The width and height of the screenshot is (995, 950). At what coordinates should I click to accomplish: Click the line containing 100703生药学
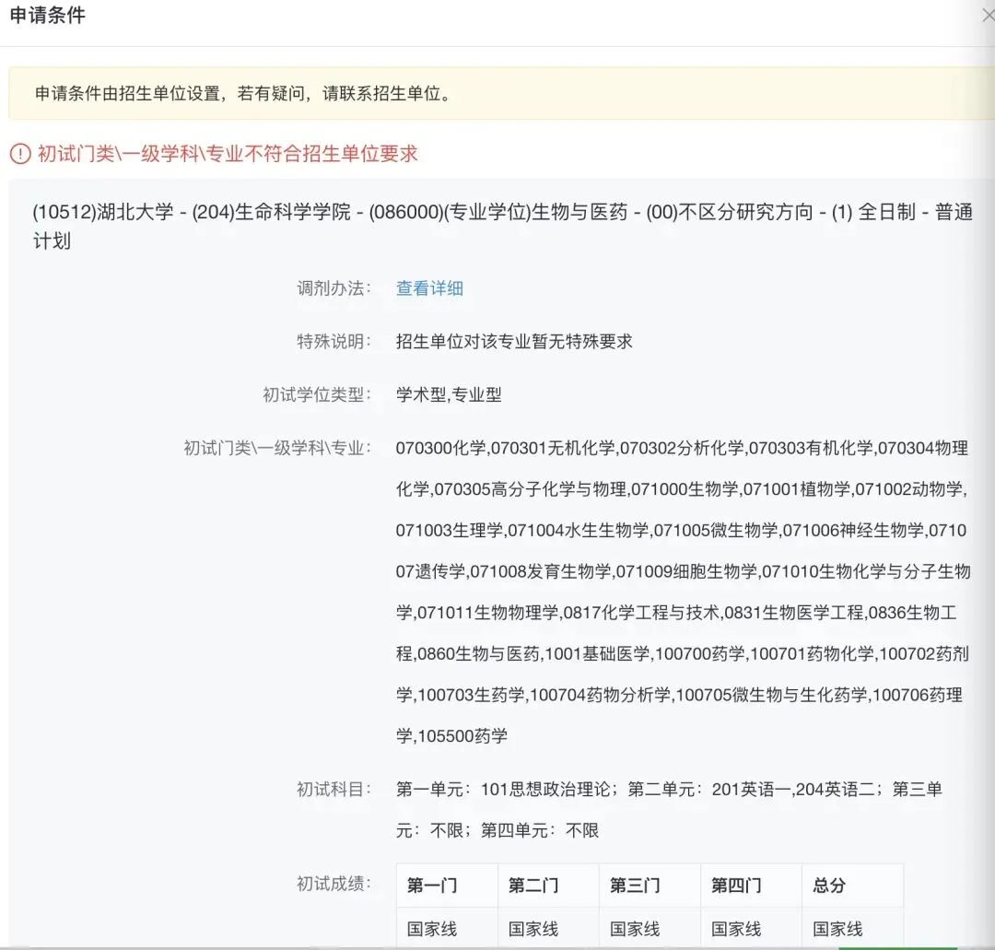coord(679,695)
